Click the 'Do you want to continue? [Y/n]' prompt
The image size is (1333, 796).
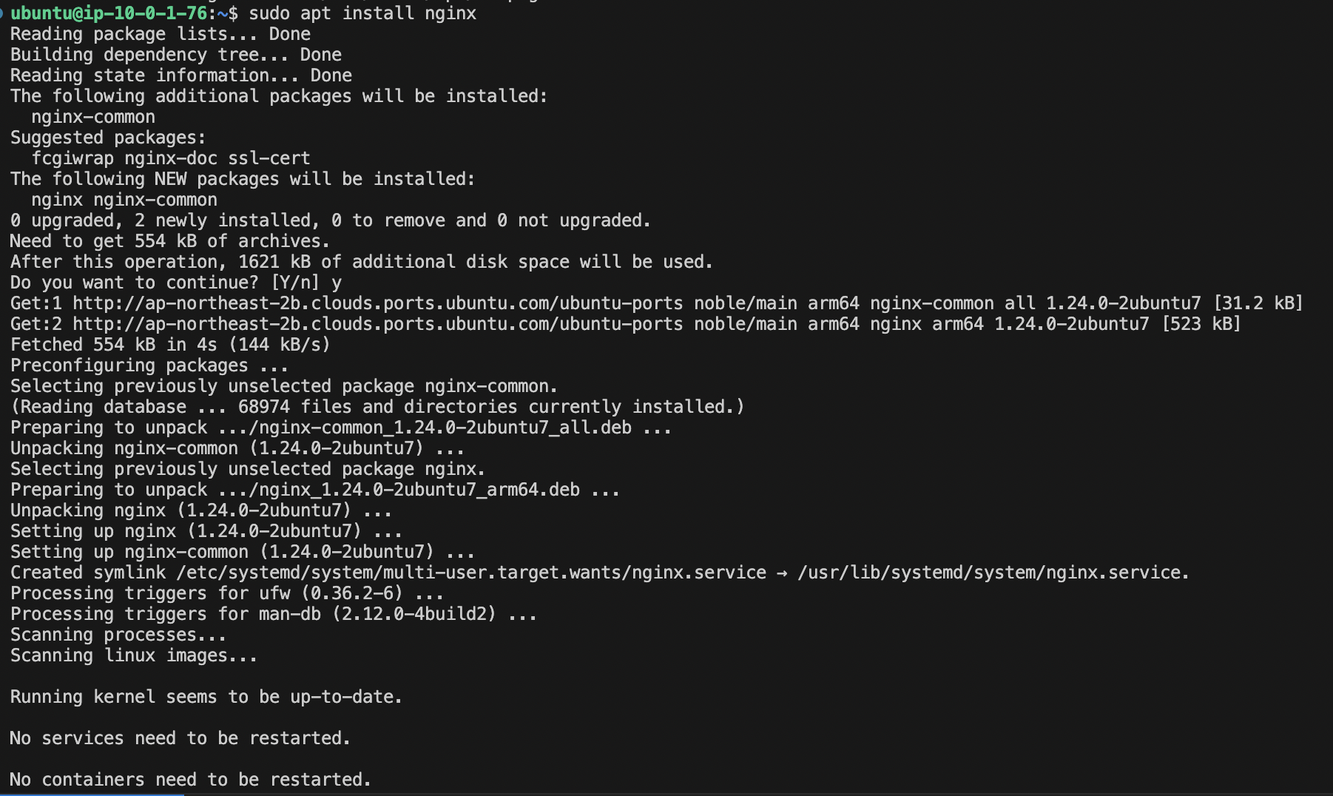[x=165, y=283]
